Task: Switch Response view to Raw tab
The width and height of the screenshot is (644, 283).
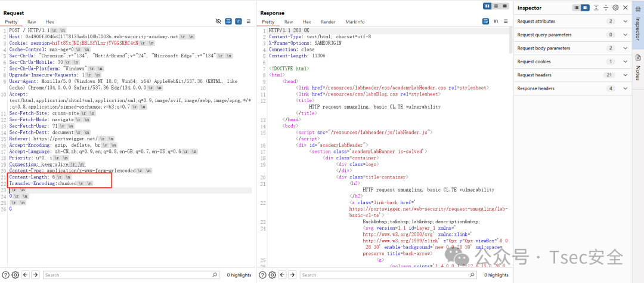Action: tap(289, 22)
